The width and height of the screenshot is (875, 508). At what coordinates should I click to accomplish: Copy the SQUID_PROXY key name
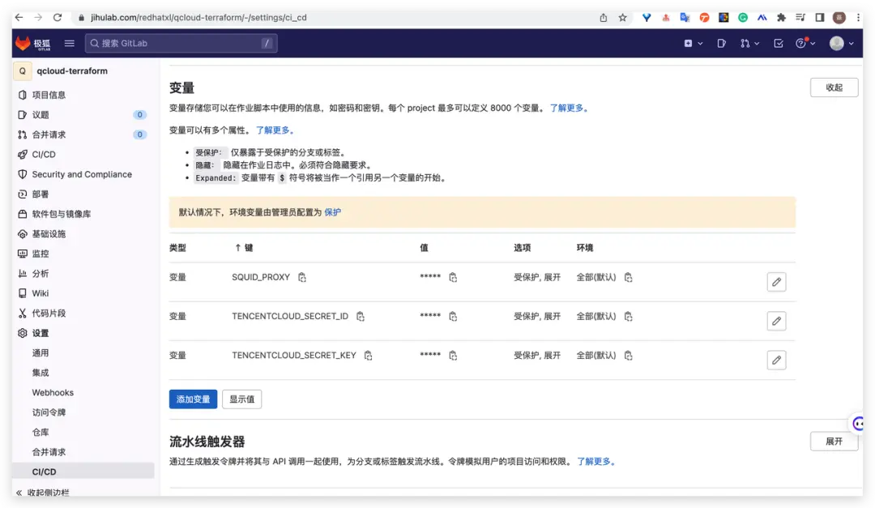[302, 277]
